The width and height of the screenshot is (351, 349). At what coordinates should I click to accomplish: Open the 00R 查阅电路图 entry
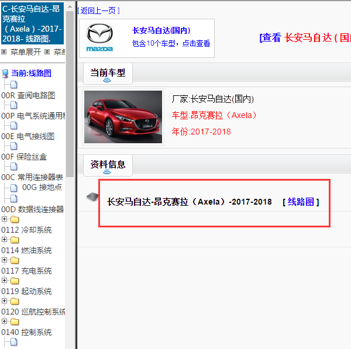(x=28, y=95)
